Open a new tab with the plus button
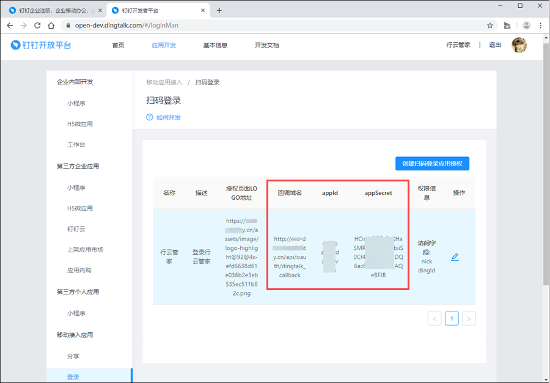This screenshot has height=383, width=550. [219, 10]
